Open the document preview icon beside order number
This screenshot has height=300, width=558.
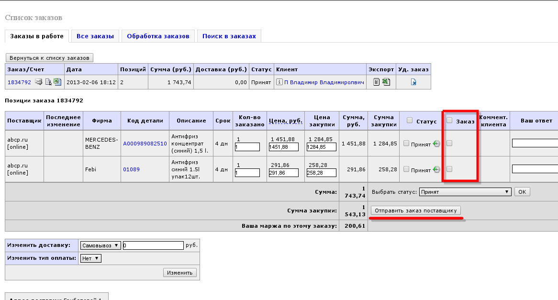(48, 82)
